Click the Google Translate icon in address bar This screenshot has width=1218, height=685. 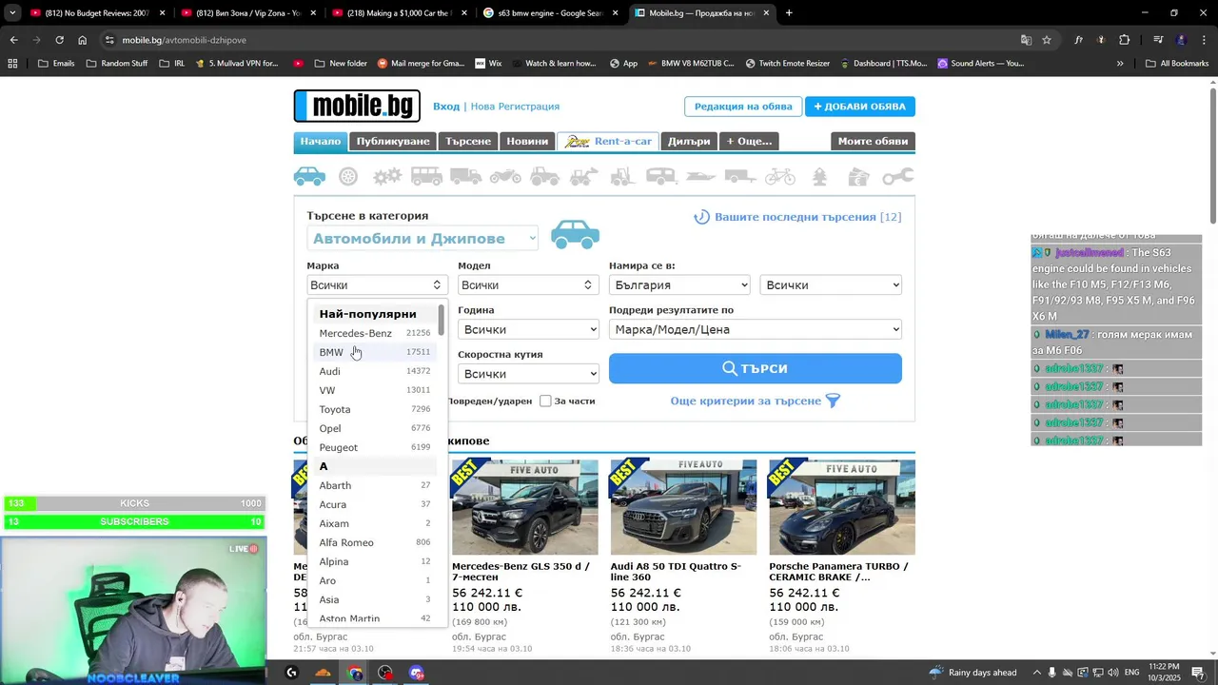[1026, 40]
